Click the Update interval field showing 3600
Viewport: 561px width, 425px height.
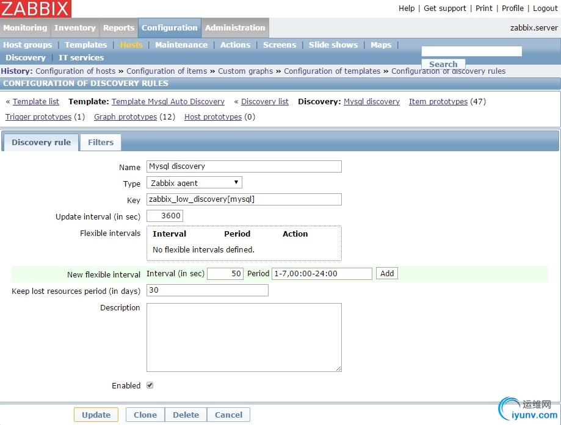pyautogui.click(x=165, y=215)
